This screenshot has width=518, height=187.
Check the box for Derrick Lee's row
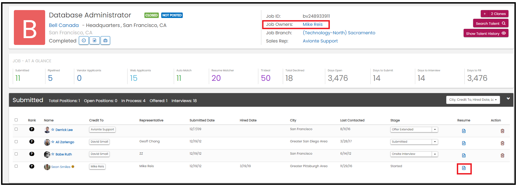pos(16,129)
